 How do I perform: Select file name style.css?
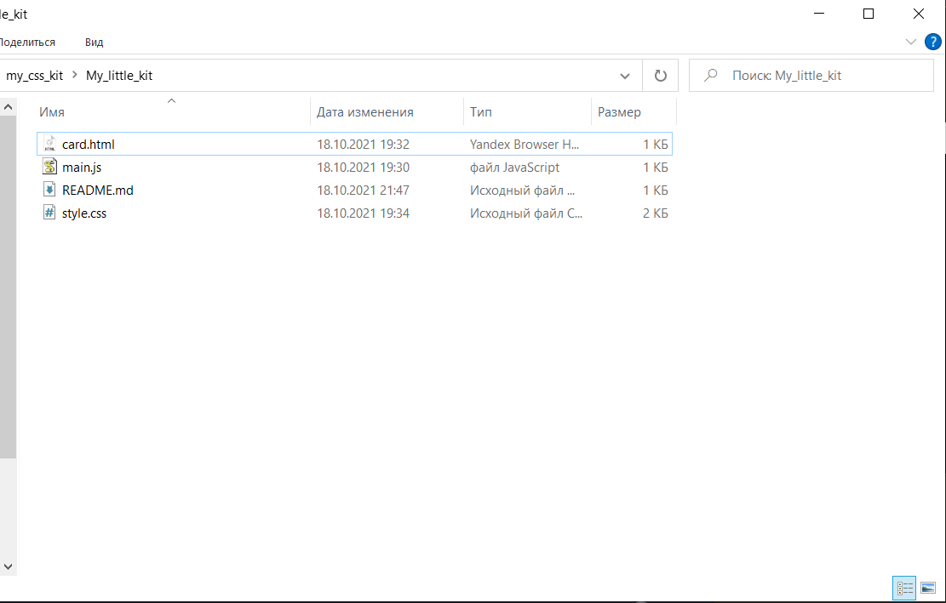[84, 213]
